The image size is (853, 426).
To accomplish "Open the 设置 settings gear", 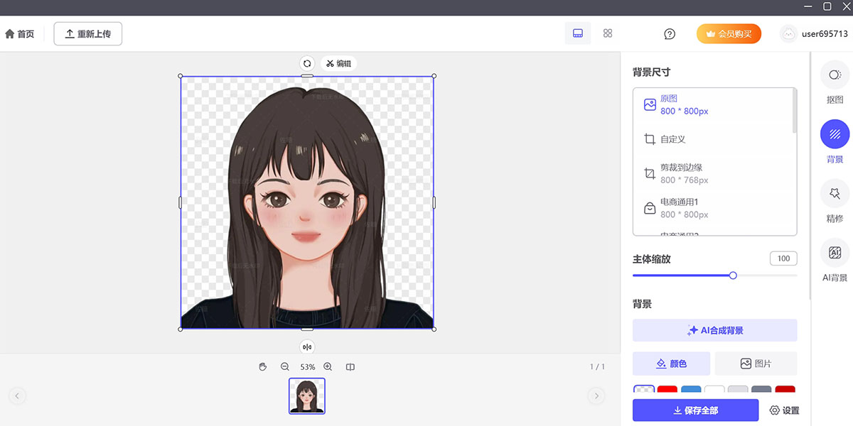I will [x=785, y=410].
